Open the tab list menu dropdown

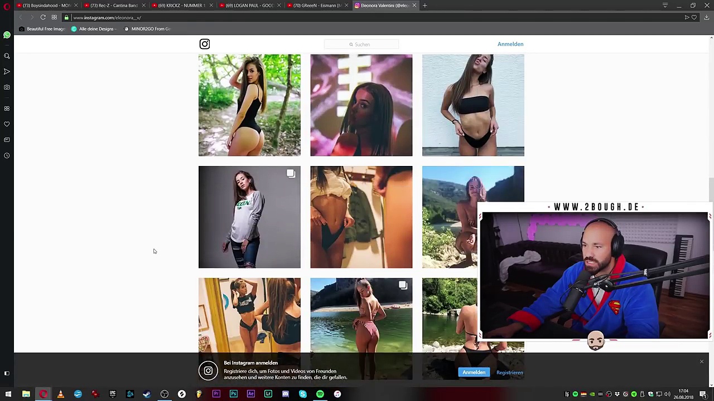(665, 6)
